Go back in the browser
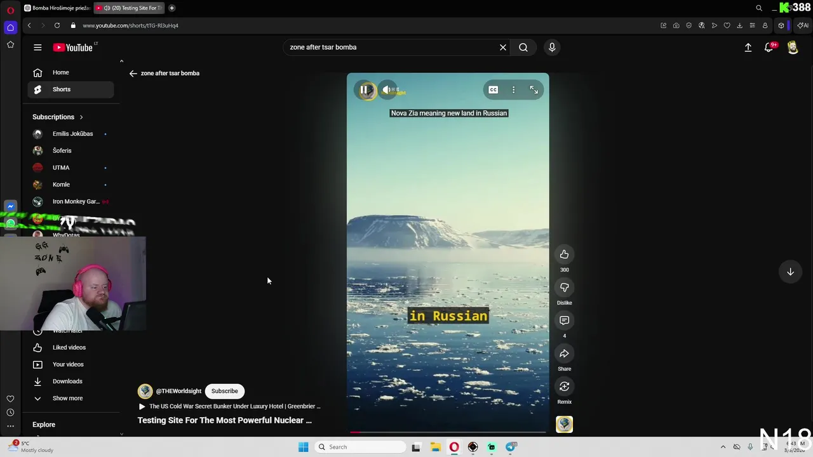Screen dimensions: 813x457 pos(29,25)
